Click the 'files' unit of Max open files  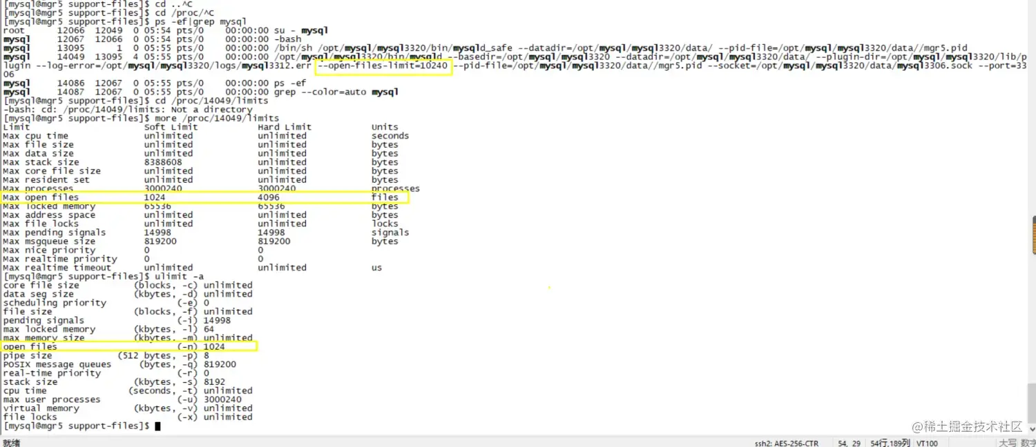(385, 197)
